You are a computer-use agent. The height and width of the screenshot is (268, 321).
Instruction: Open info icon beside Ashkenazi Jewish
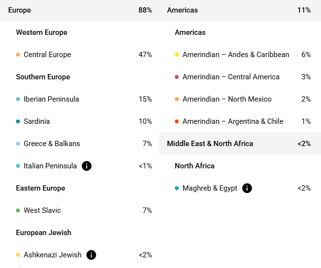(92, 255)
